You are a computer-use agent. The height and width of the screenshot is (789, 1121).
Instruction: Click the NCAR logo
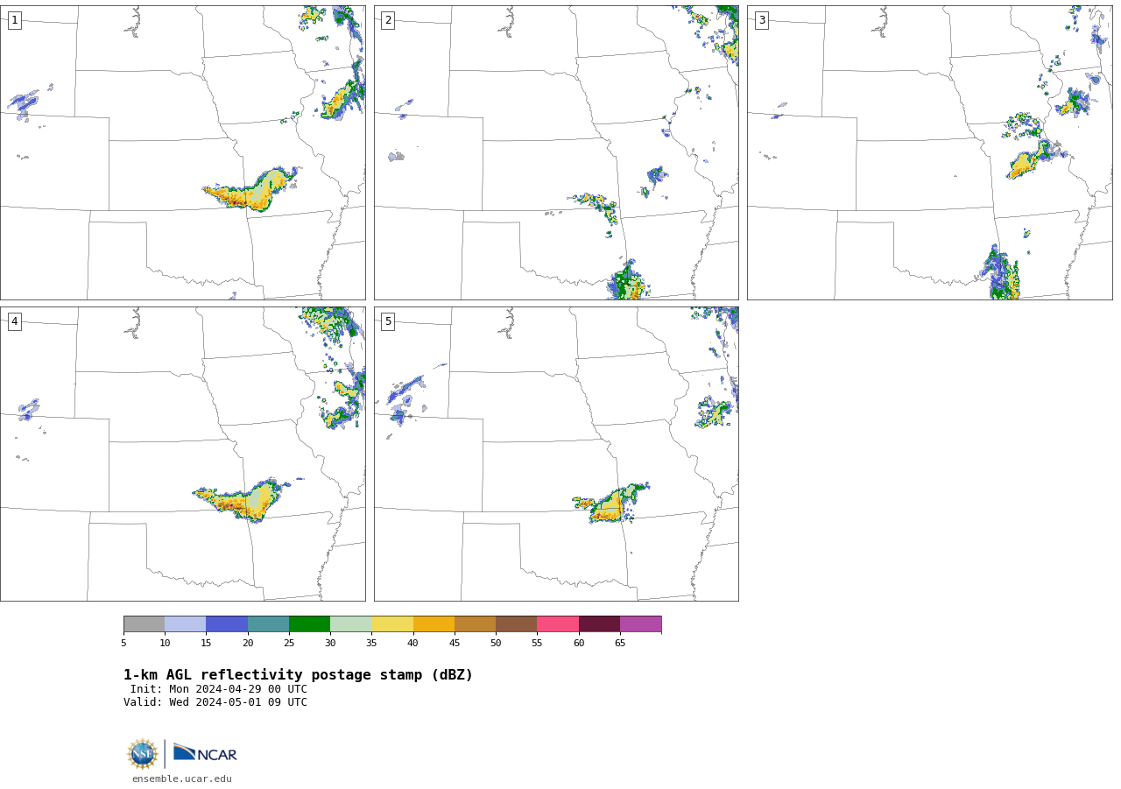pyautogui.click(x=205, y=753)
